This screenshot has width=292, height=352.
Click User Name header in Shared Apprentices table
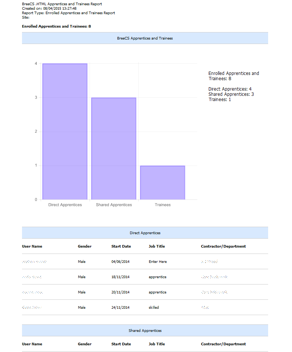(x=32, y=344)
